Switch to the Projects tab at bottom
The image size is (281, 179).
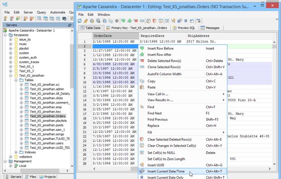[x=48, y=177]
